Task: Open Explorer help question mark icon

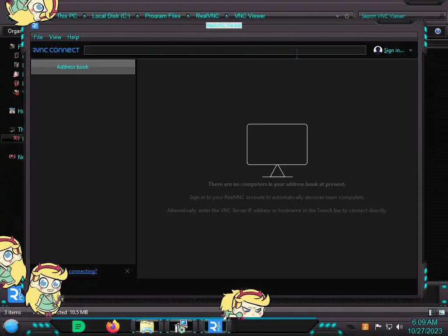Action: coord(437,31)
